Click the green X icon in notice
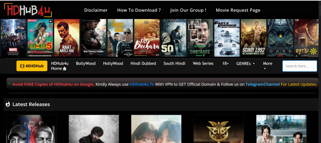This screenshot has width=321, height=143. pyautogui.click(x=9, y=84)
